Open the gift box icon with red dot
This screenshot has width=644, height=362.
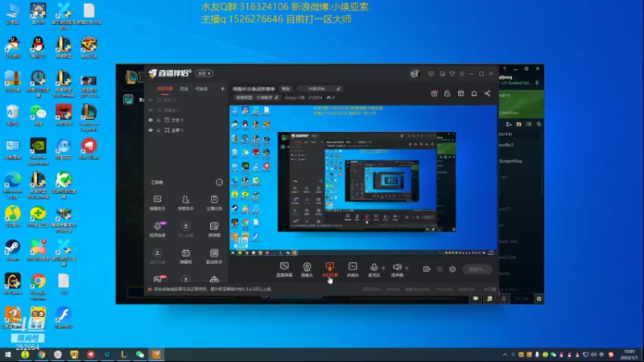(434, 93)
